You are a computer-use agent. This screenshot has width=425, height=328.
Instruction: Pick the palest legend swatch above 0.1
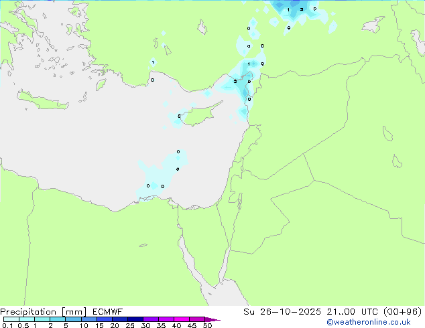[11, 319]
